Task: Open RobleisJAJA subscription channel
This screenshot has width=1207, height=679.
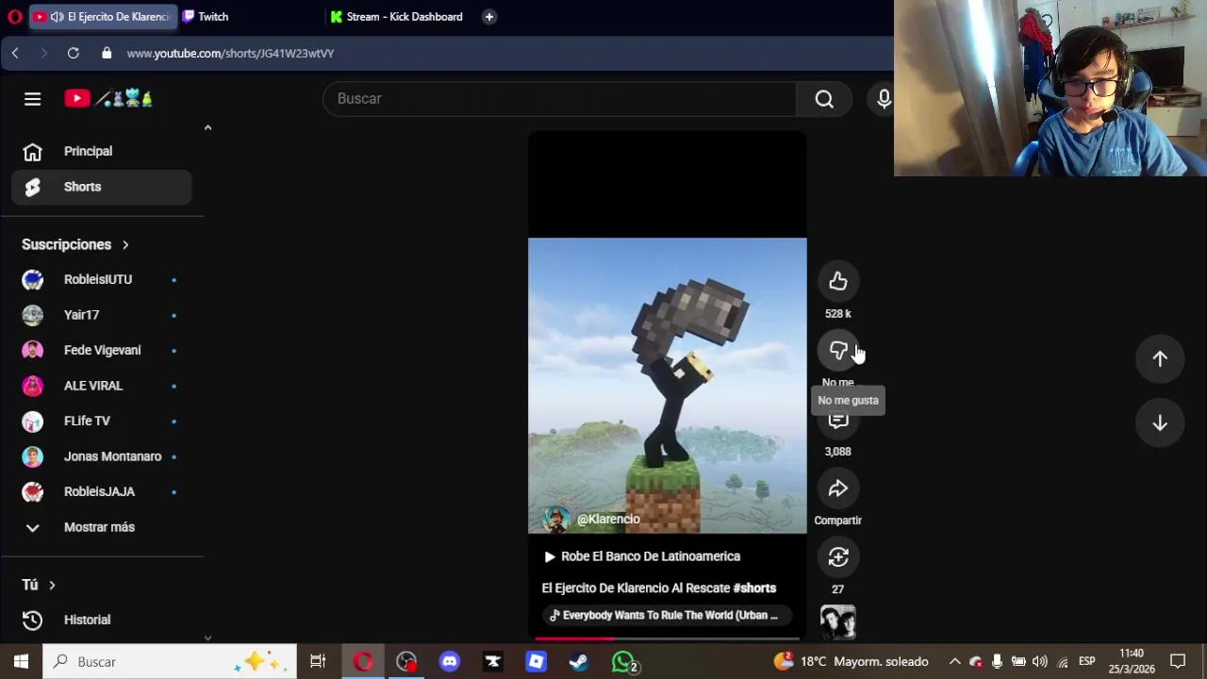Action: 102,491
